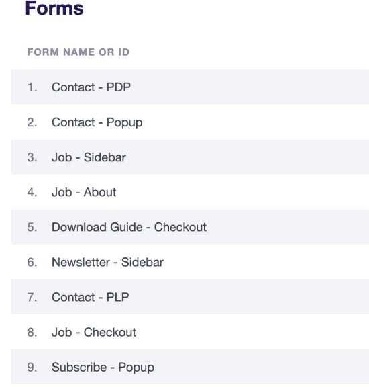Click row number 2 in list
Image resolution: width=369 pixels, height=387 pixels.
(x=32, y=122)
